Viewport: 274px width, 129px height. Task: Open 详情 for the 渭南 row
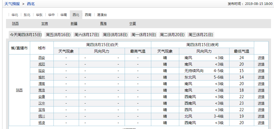click(261, 84)
